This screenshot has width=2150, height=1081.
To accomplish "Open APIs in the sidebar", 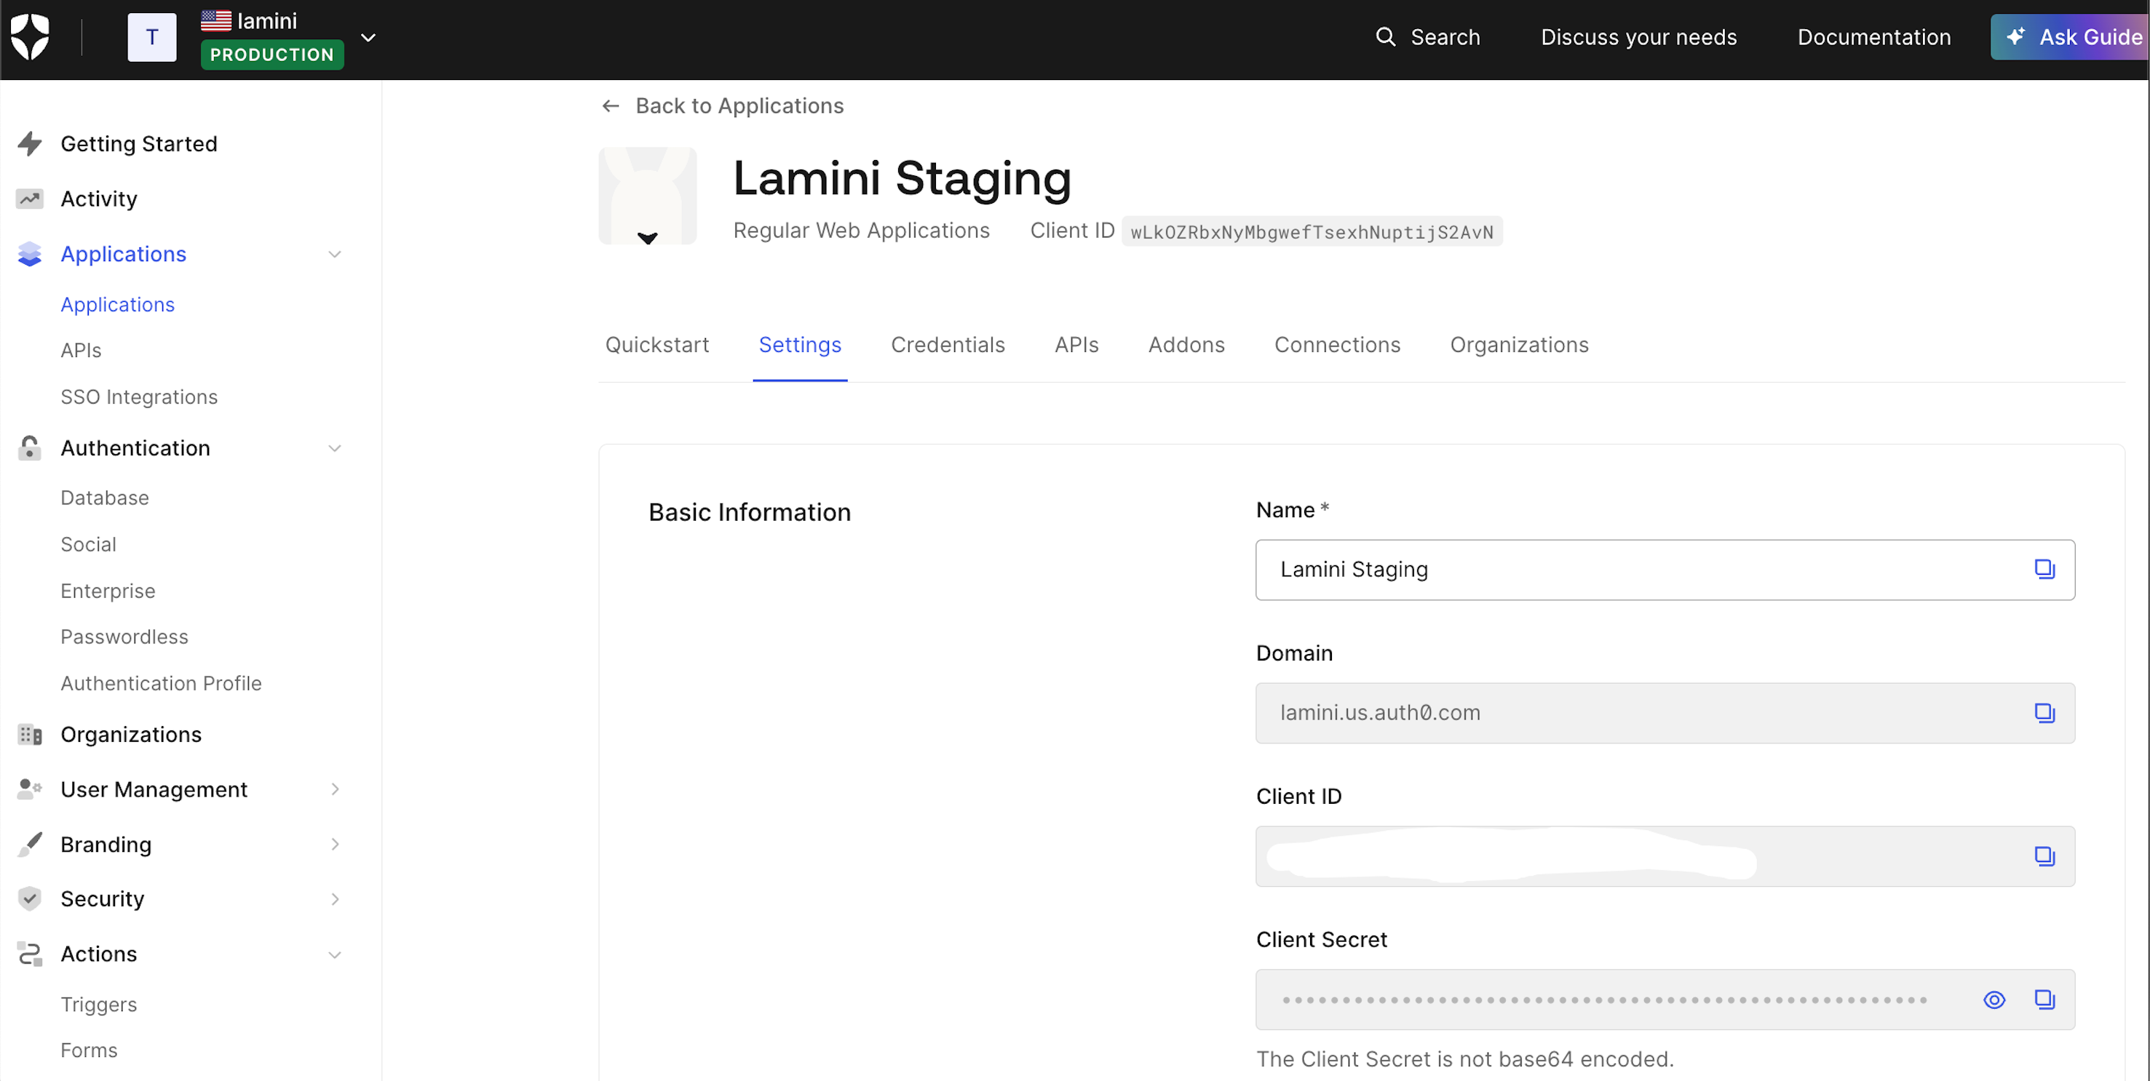I will (81, 351).
